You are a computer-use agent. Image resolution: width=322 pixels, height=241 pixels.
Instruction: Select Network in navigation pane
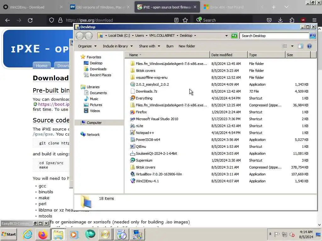click(93, 135)
